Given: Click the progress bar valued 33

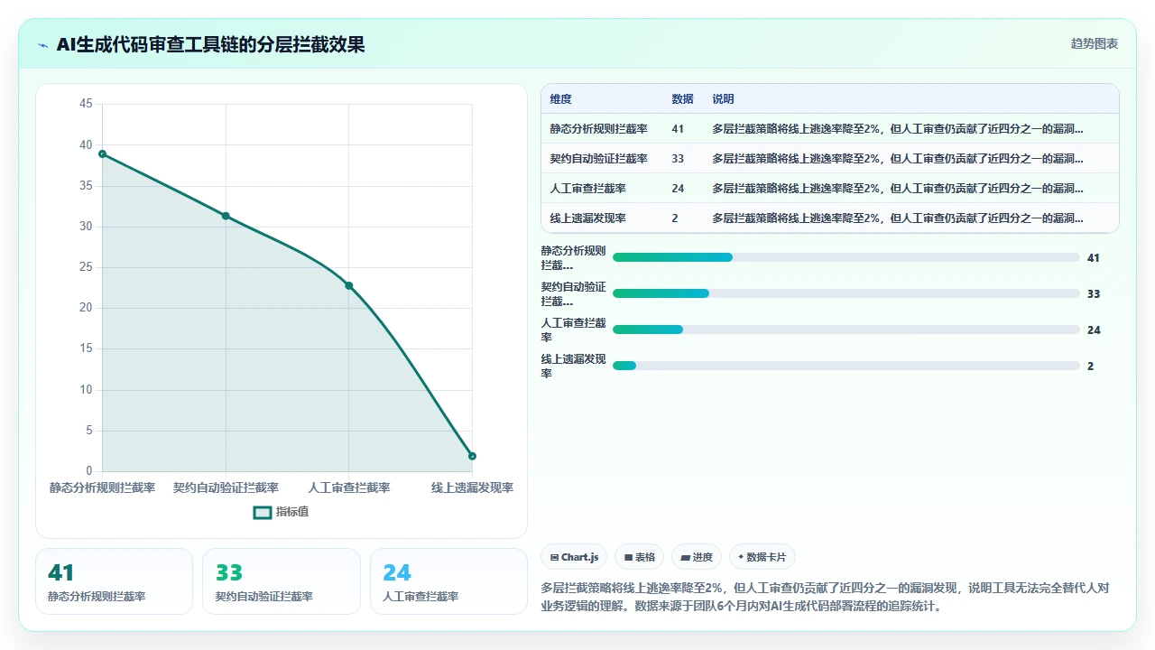Looking at the screenshot, I should coord(846,293).
